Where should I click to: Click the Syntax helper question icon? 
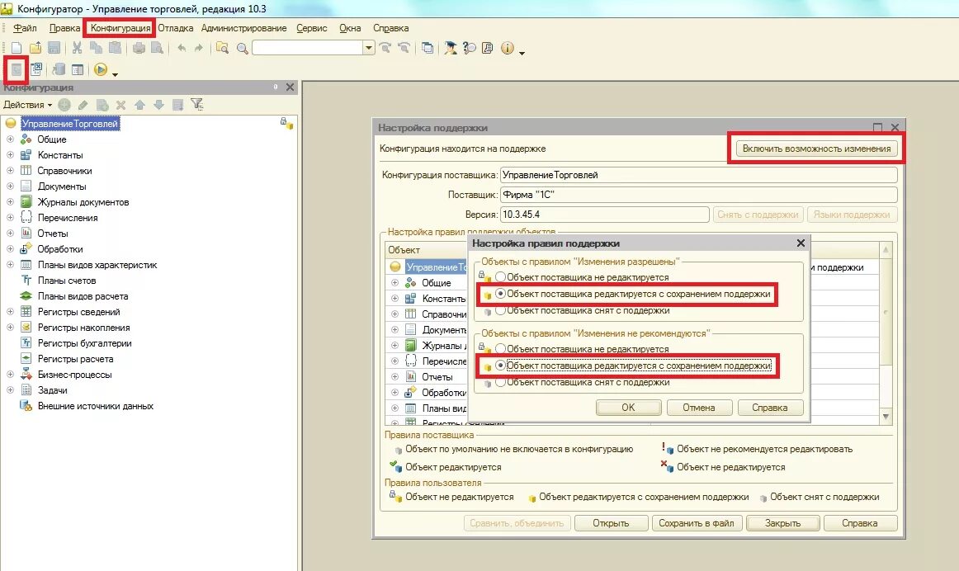(x=469, y=48)
